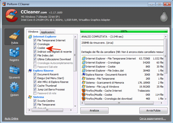Image resolution: width=173 pixels, height=123 pixels.
Task: Open the Strumenti toolbox section
Action: pyautogui.click(x=14, y=72)
